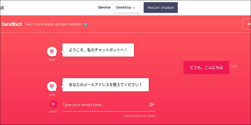Click the 'Device' label
251x125 pixels.
[104, 7]
